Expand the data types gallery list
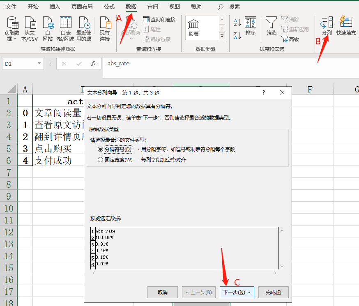Screen dimensions: 359x306 coord(222,36)
